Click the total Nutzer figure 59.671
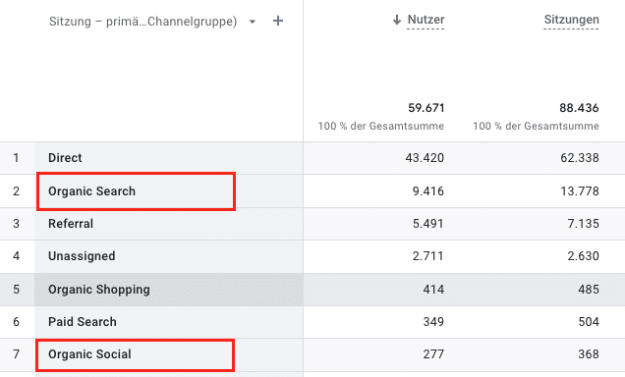The image size is (625, 377). tap(426, 108)
